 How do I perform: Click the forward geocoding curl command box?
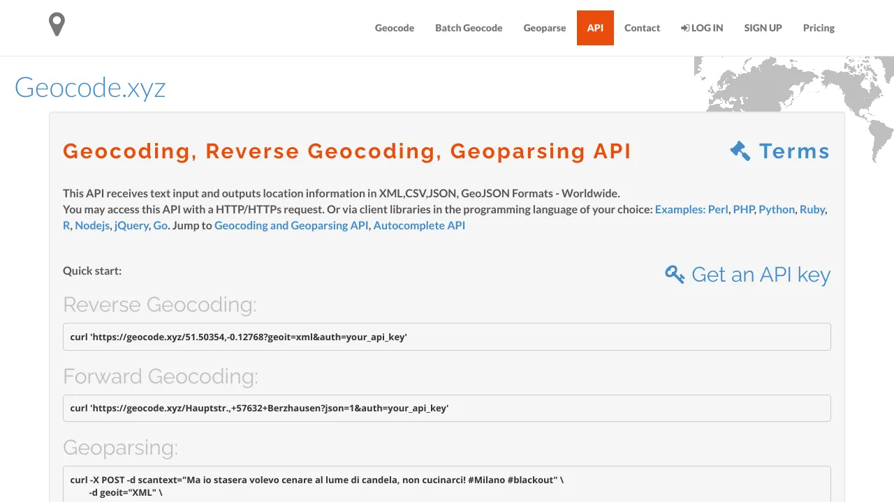tap(447, 408)
